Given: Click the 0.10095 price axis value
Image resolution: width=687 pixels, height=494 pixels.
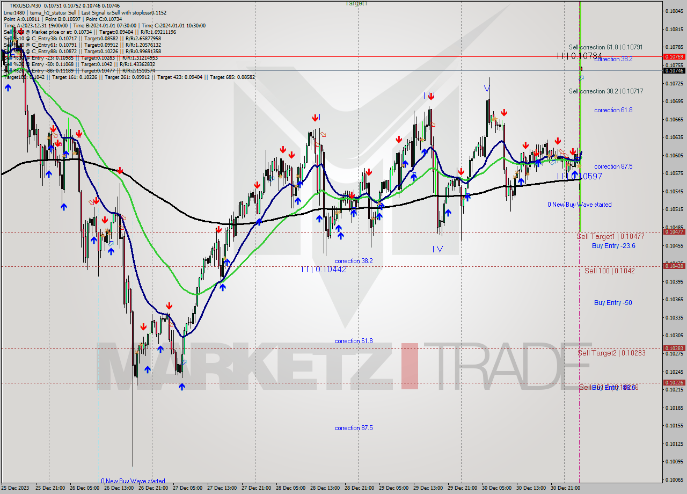Looking at the screenshot, I should pyautogui.click(x=674, y=462).
